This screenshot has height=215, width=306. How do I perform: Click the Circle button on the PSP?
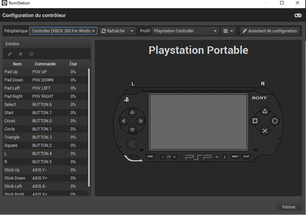(275, 121)
